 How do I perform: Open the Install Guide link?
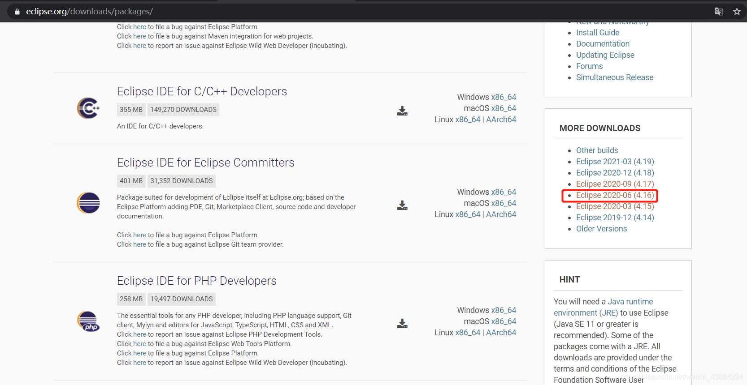click(x=598, y=33)
